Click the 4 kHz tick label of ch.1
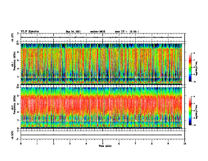 [19, 69]
